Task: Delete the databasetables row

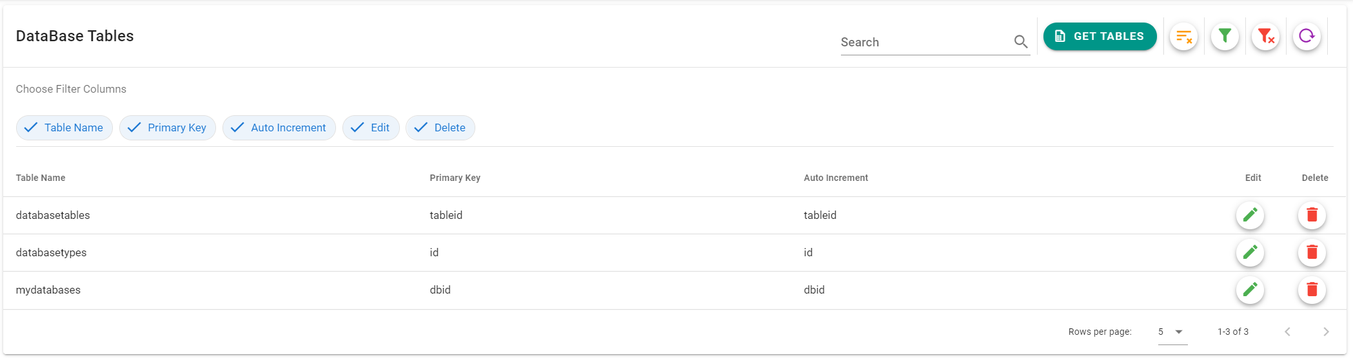Action: point(1312,215)
